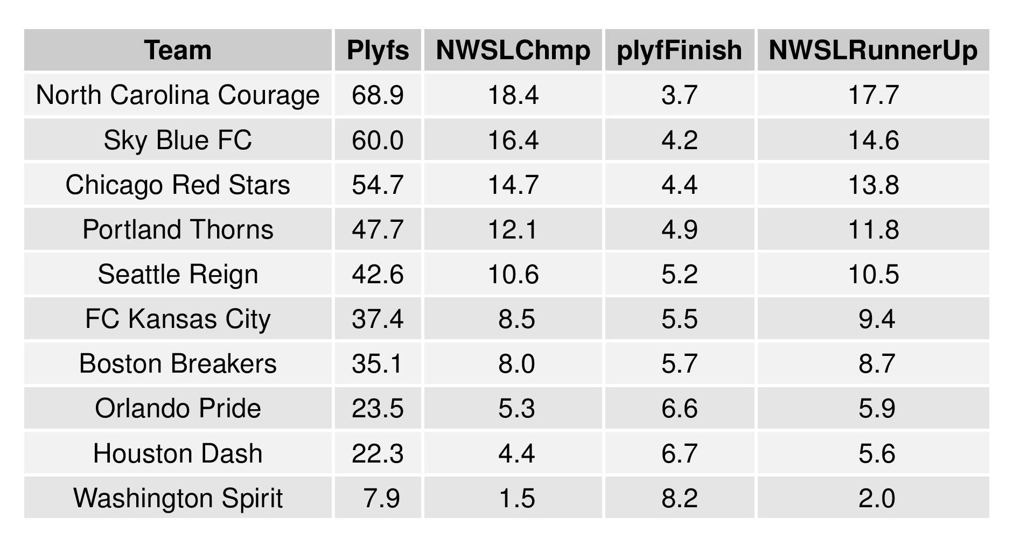Select the FC Kansas City cell
This screenshot has width=1013, height=546.
[x=178, y=319]
